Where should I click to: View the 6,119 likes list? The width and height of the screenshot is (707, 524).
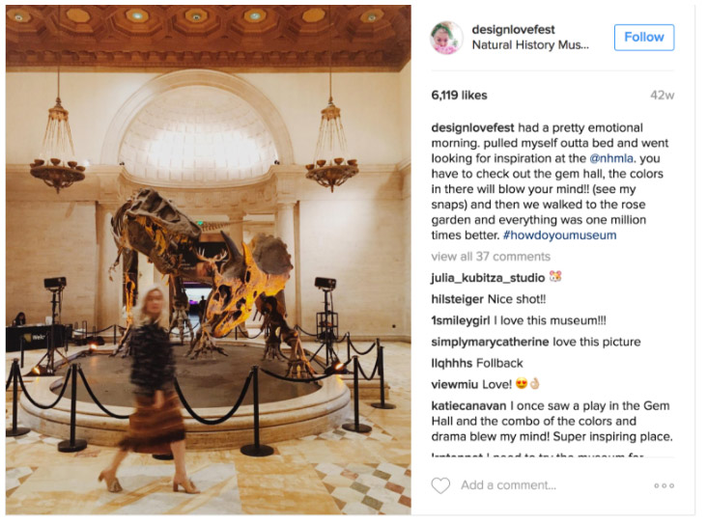[x=459, y=96]
